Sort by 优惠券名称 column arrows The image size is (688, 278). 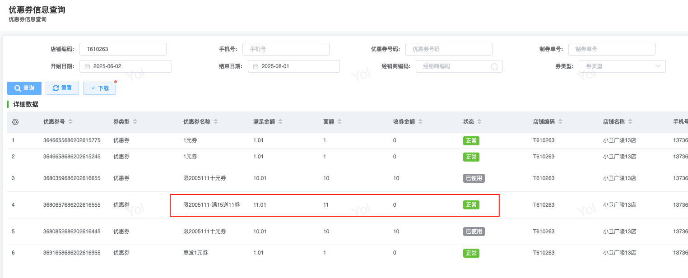216,122
